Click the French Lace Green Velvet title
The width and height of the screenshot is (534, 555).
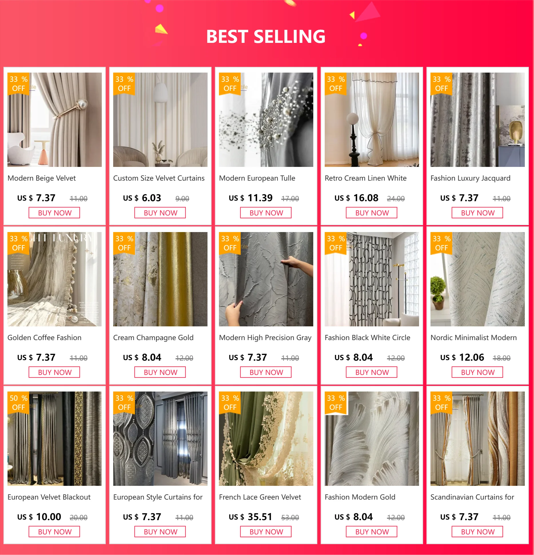tap(260, 497)
